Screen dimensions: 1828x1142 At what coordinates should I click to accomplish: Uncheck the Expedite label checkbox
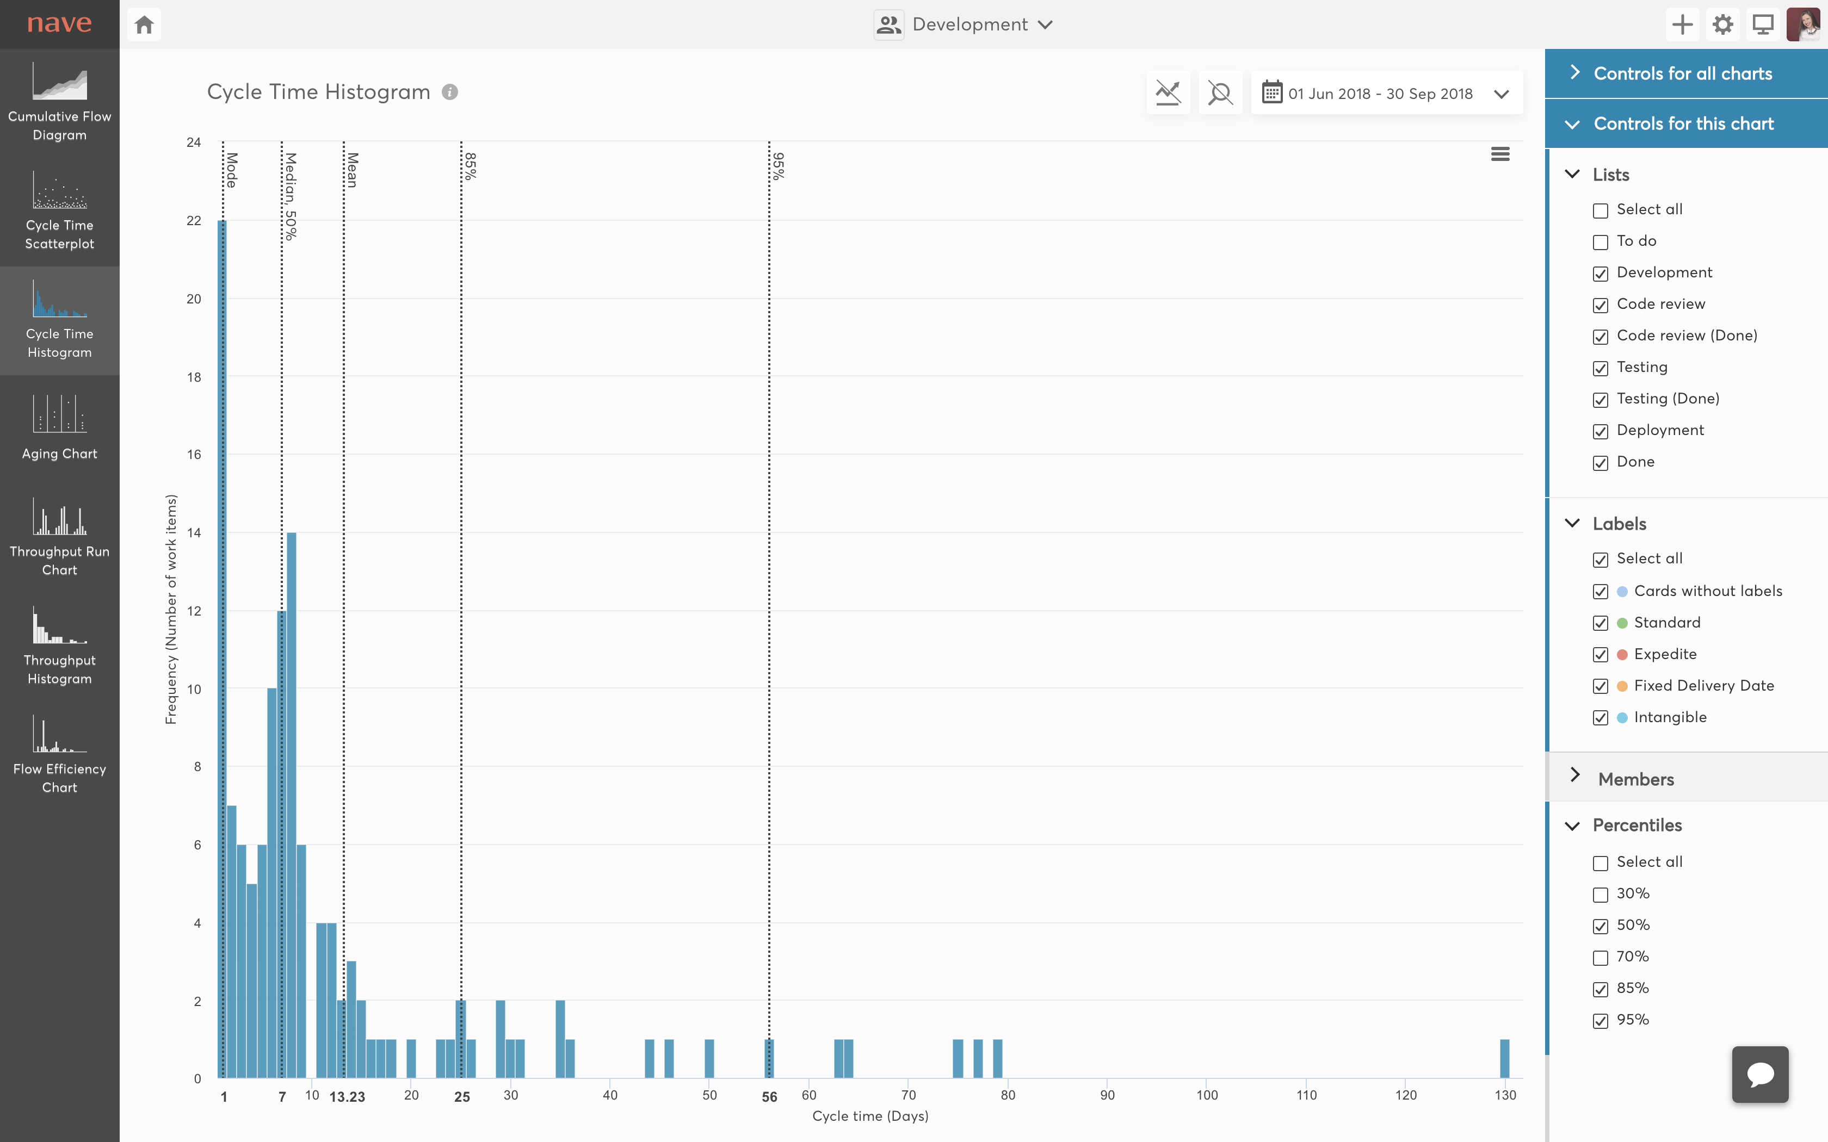1600,655
